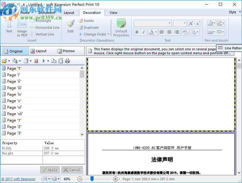This screenshot has height=183, width=242.
Task: Select the Original view tab
Action: [x=15, y=51]
